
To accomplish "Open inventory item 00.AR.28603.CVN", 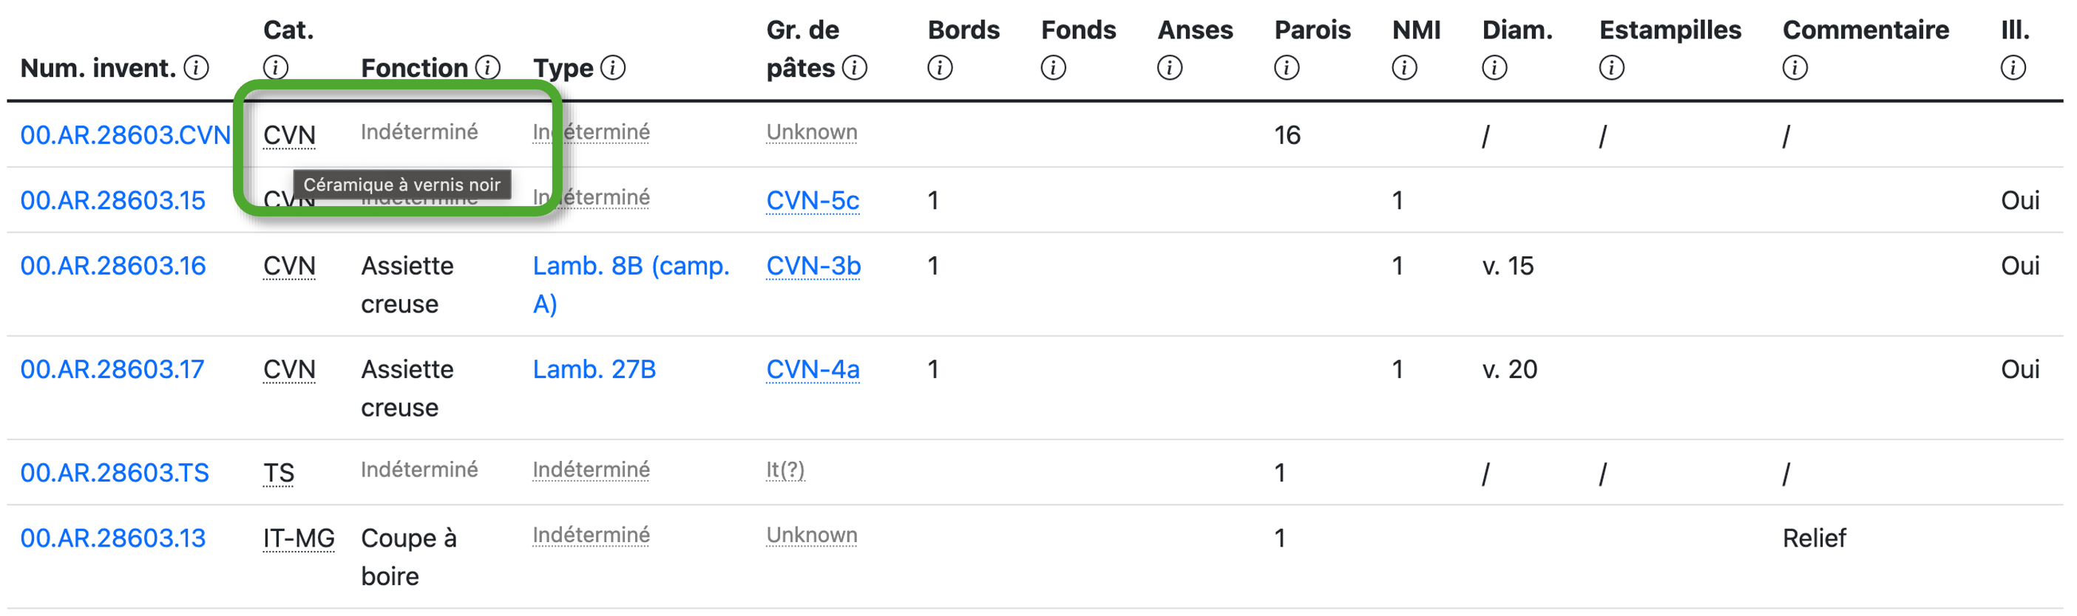I will [x=125, y=134].
